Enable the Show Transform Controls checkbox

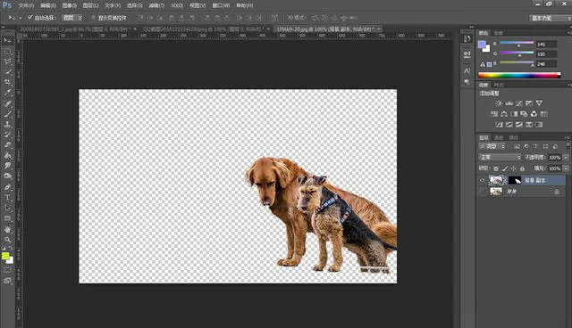click(x=93, y=18)
